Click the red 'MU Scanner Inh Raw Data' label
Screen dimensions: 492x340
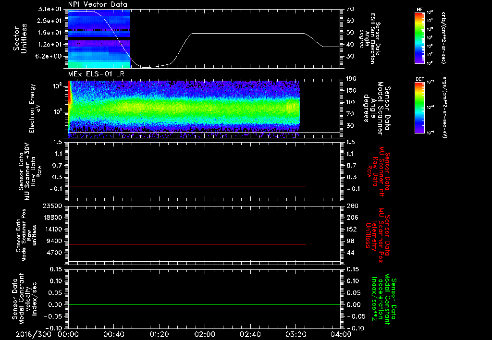[378, 171]
